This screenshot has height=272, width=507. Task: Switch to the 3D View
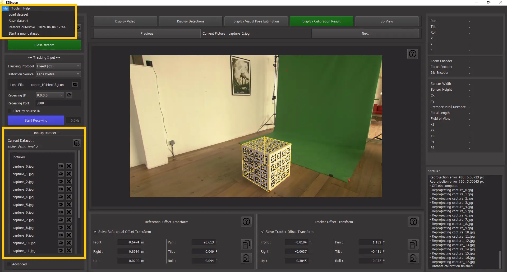click(x=386, y=21)
